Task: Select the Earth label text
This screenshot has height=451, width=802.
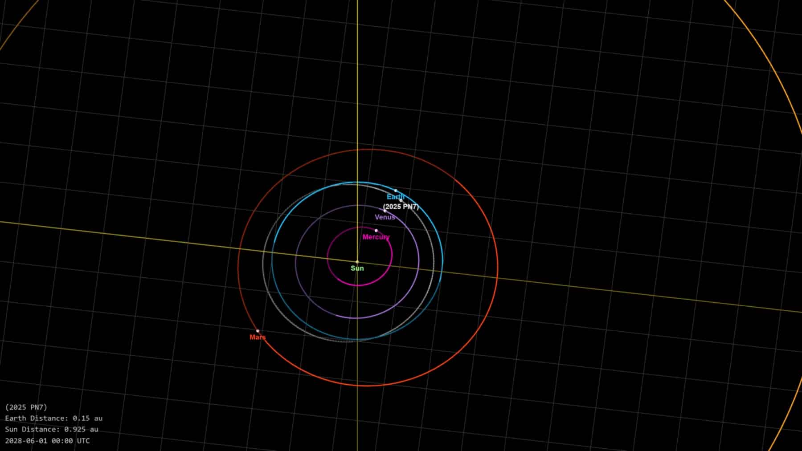Action: point(396,196)
